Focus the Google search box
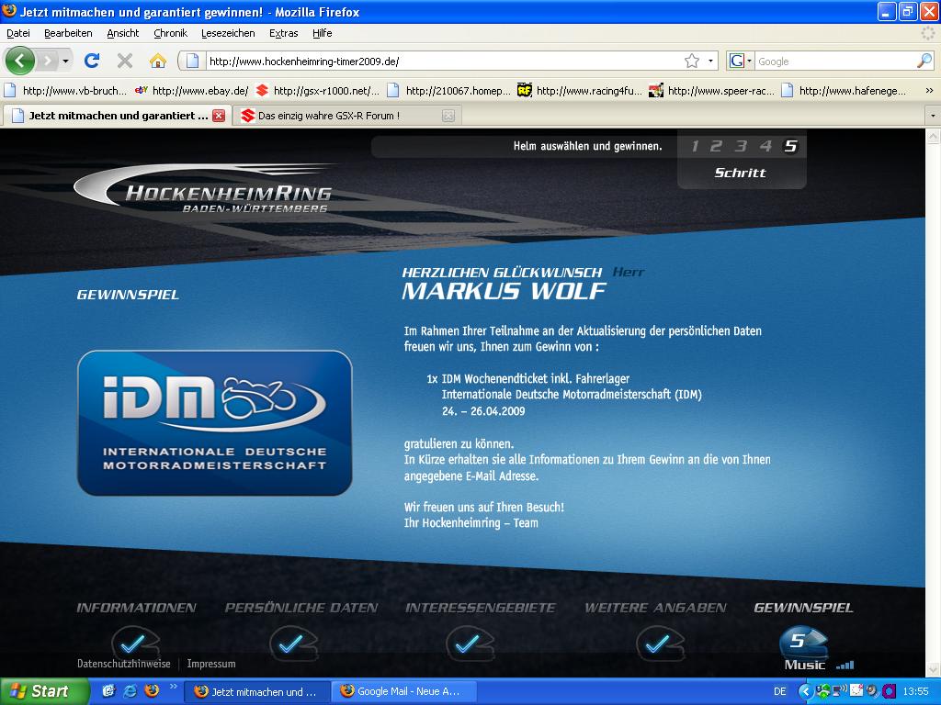 (x=835, y=62)
